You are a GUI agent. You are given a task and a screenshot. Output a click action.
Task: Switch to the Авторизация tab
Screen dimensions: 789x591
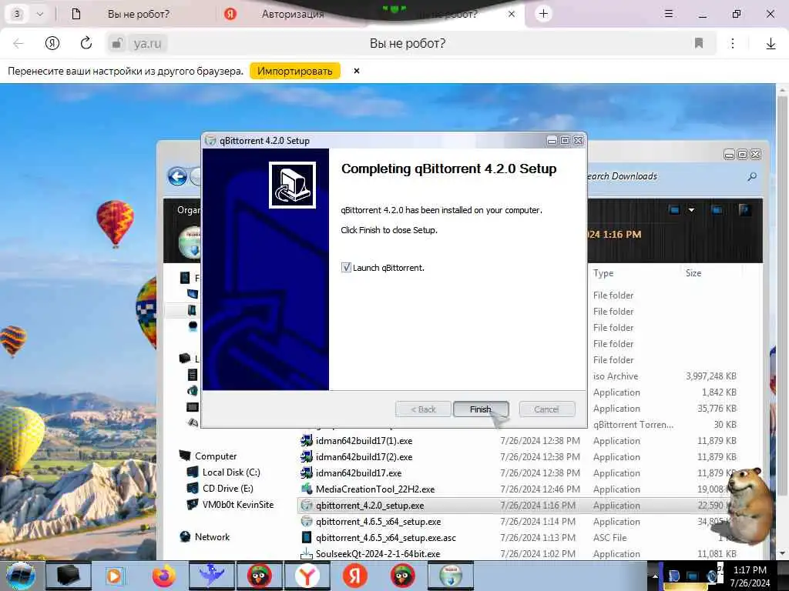[x=292, y=14]
